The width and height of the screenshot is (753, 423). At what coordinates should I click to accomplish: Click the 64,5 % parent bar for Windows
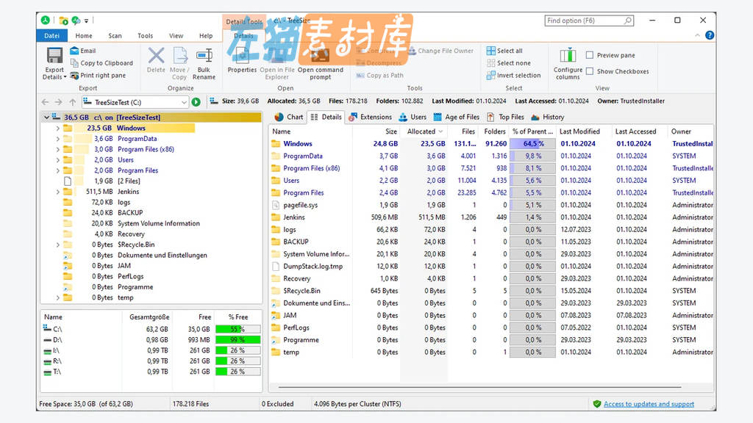(x=532, y=143)
